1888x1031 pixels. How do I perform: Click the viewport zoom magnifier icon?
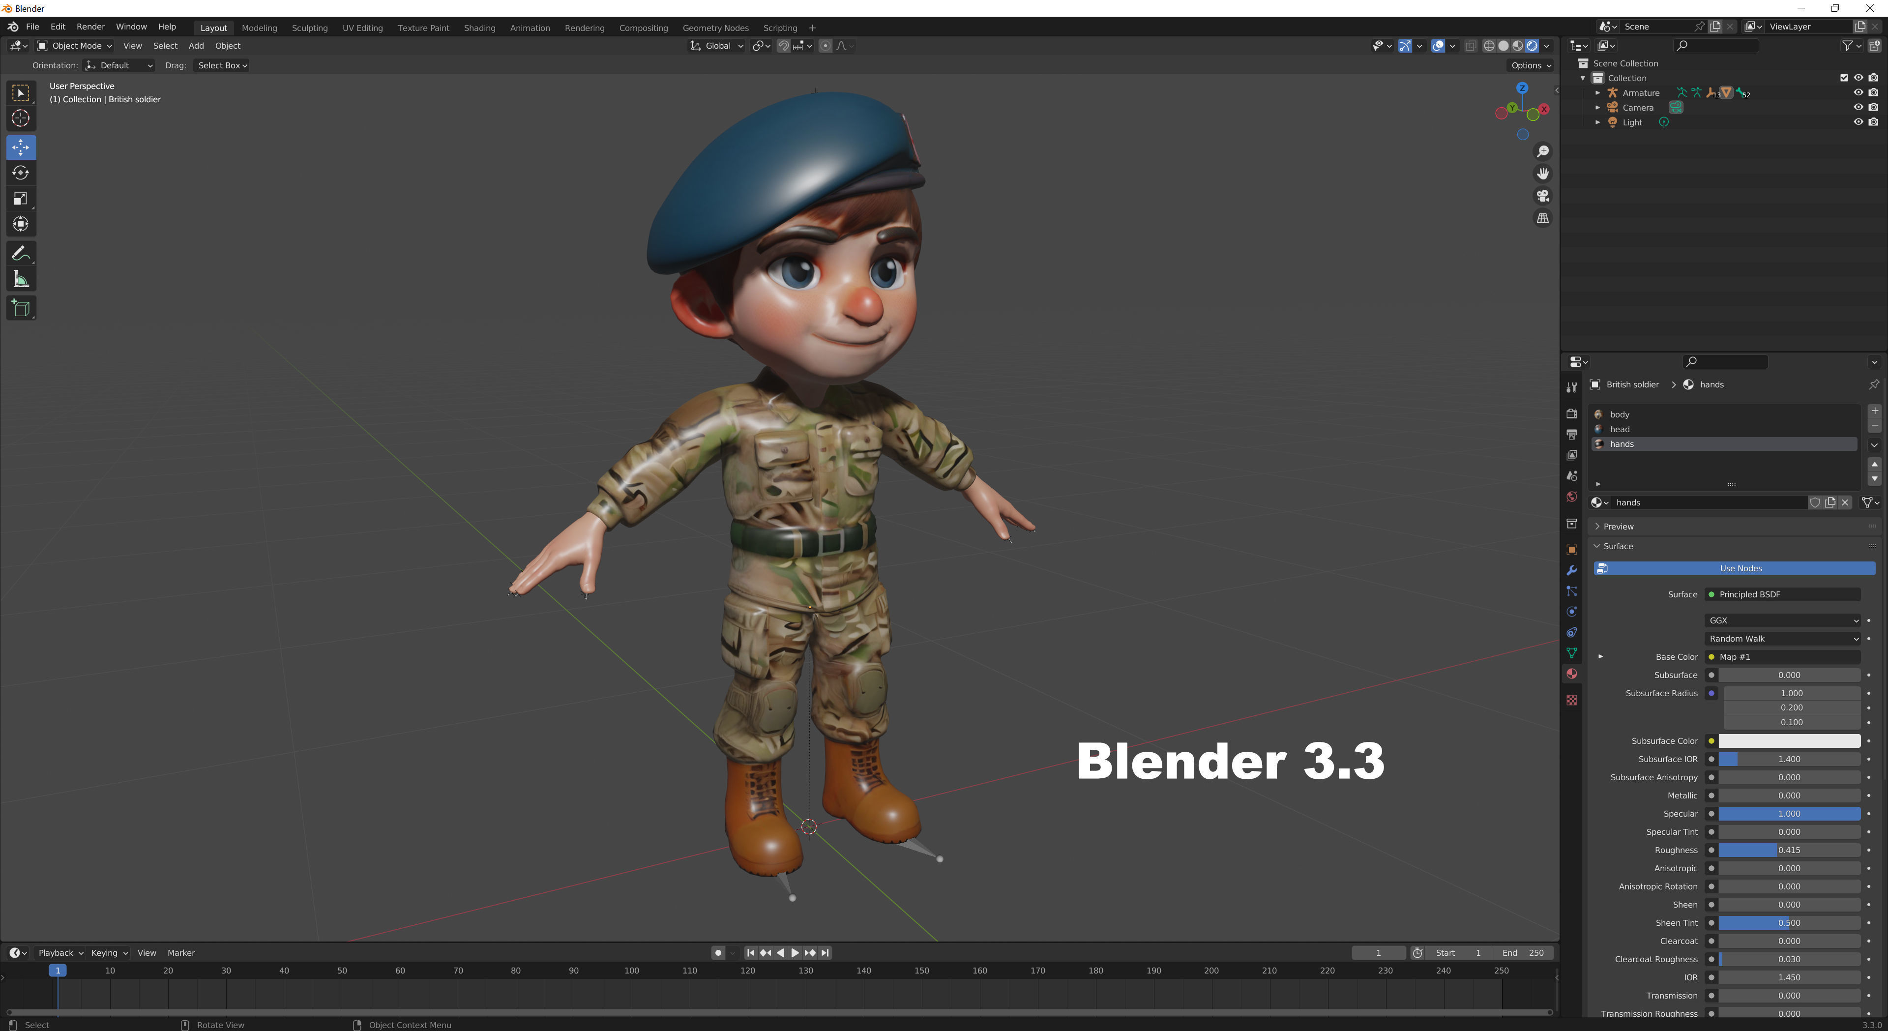[1543, 151]
